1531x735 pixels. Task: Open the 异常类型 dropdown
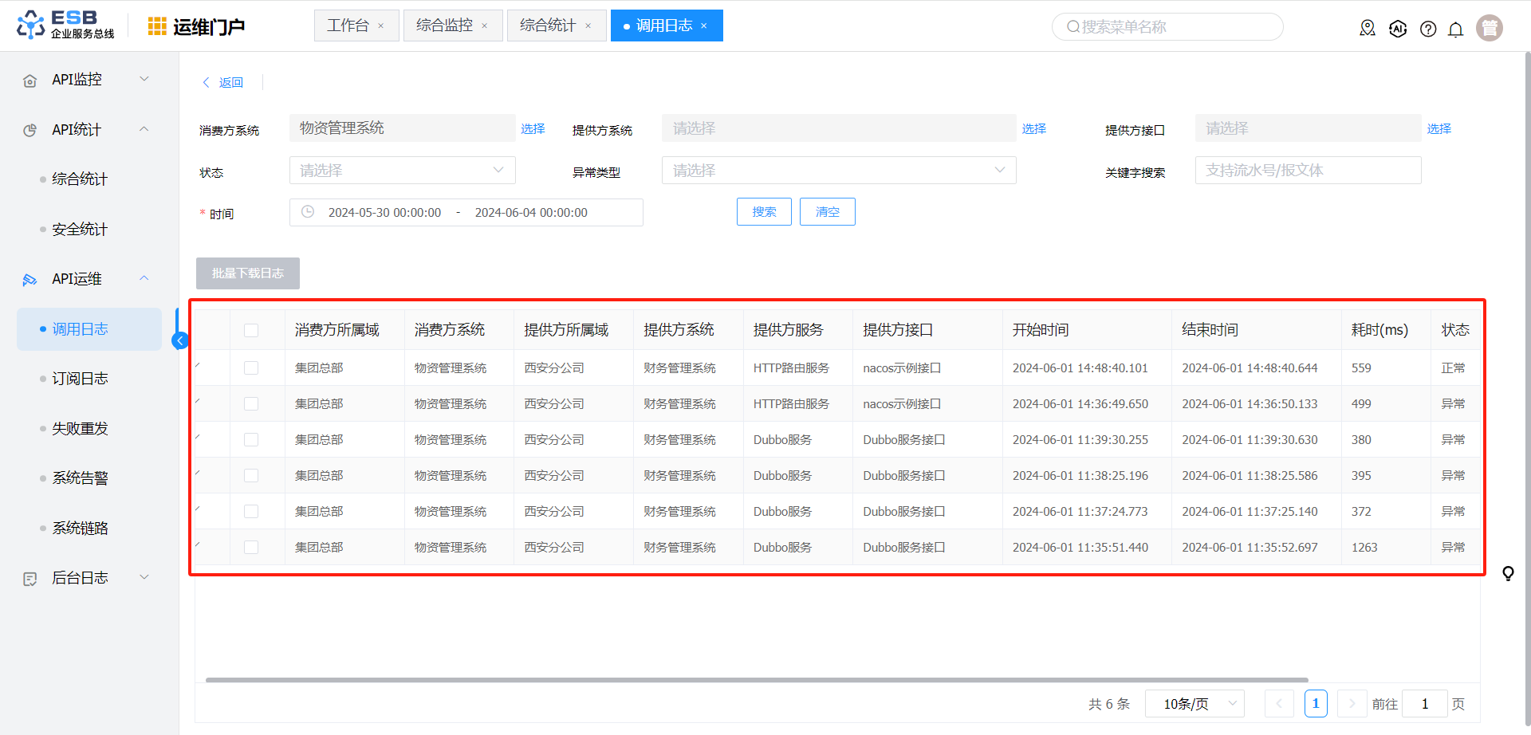(x=838, y=171)
